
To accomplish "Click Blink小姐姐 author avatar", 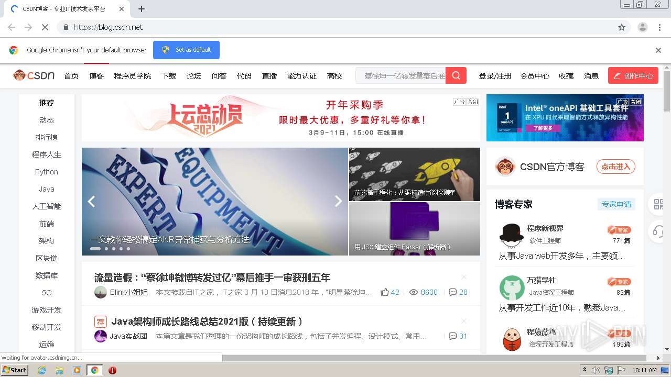I will pos(101,292).
